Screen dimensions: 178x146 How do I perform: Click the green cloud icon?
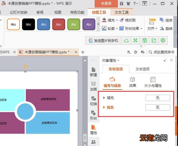click(x=126, y=40)
